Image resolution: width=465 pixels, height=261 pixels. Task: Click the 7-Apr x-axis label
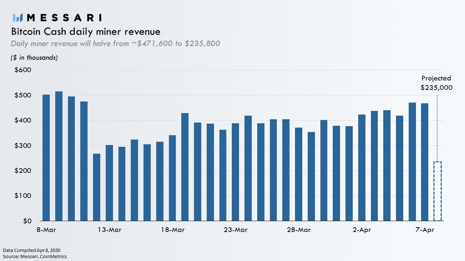pos(425,230)
